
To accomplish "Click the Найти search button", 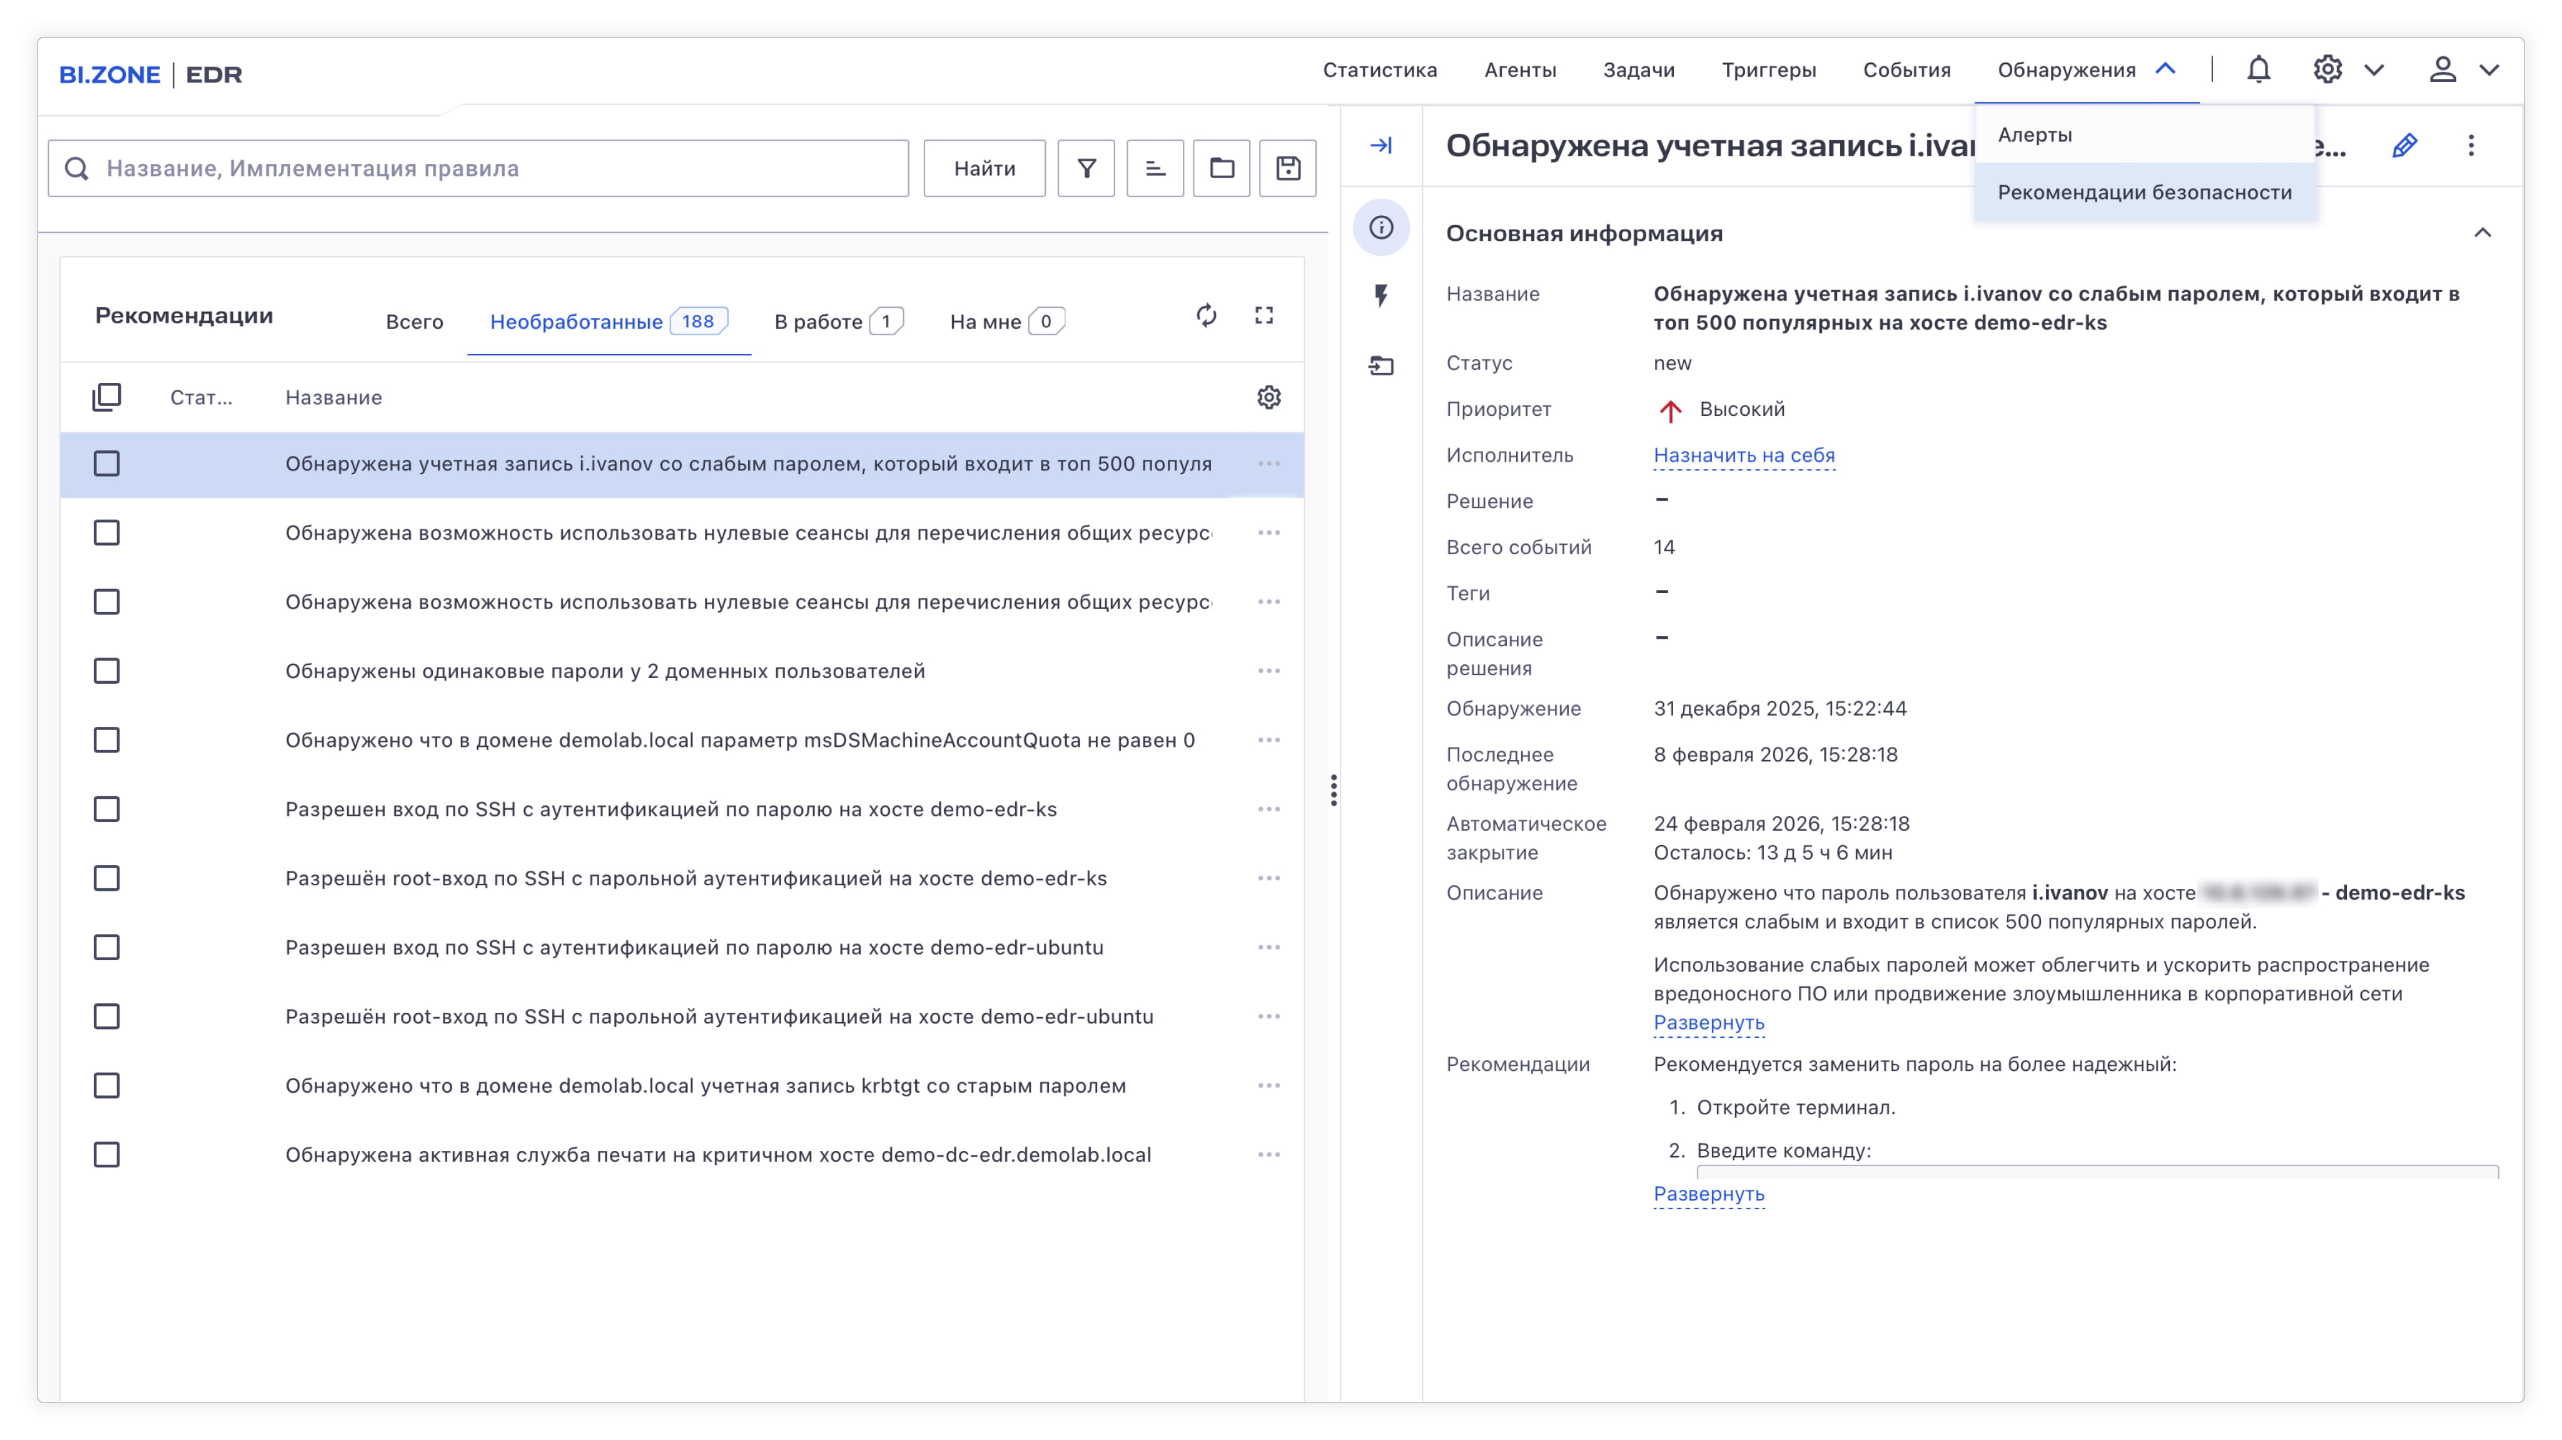I will [x=984, y=168].
